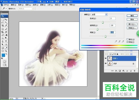Viewport: 139px width, 100px height.
Task: Select the Dodge tool
Action: (x=6, y=38)
